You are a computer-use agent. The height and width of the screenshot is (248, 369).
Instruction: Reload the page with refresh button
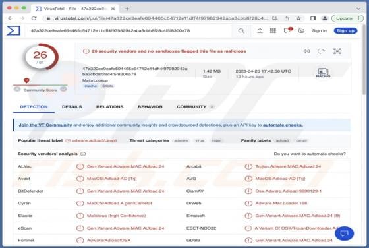click(x=34, y=18)
